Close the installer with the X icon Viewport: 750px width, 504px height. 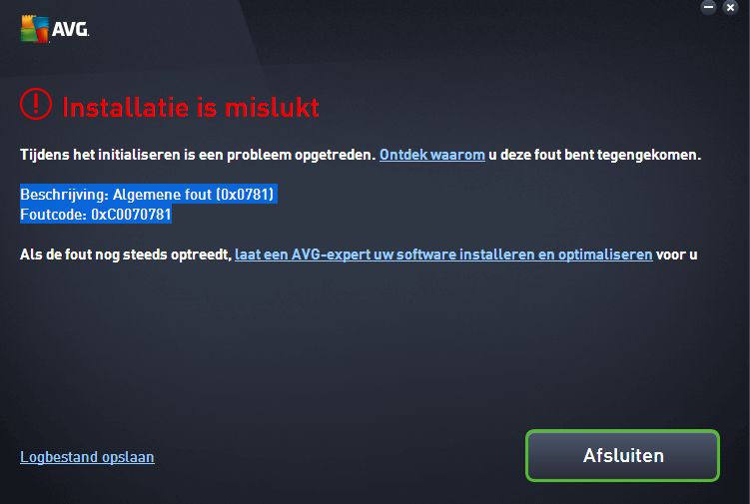click(730, 7)
